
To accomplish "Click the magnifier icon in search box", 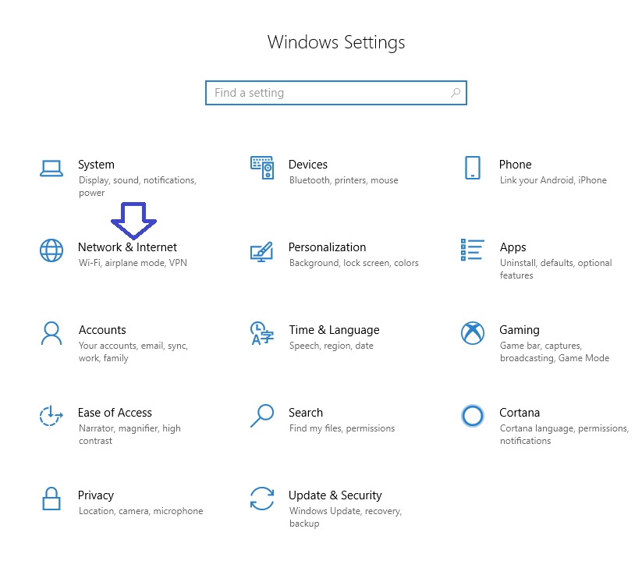I will (456, 93).
